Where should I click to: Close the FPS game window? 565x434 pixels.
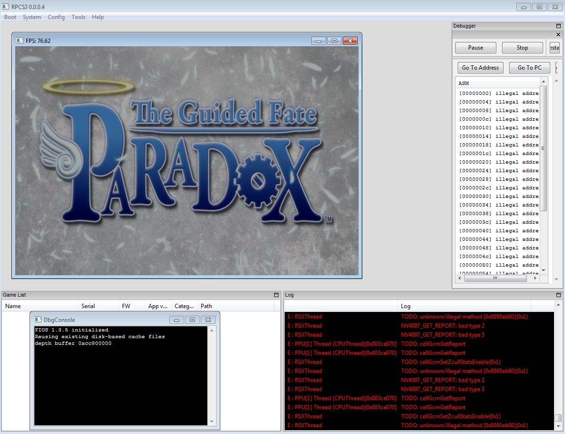coord(350,41)
